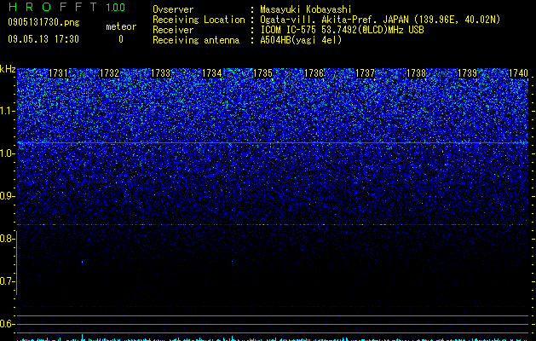Click the observer name Masayuki Kobayashi
Image resolution: width=536 pixels, height=341 pixels.
[306, 9]
